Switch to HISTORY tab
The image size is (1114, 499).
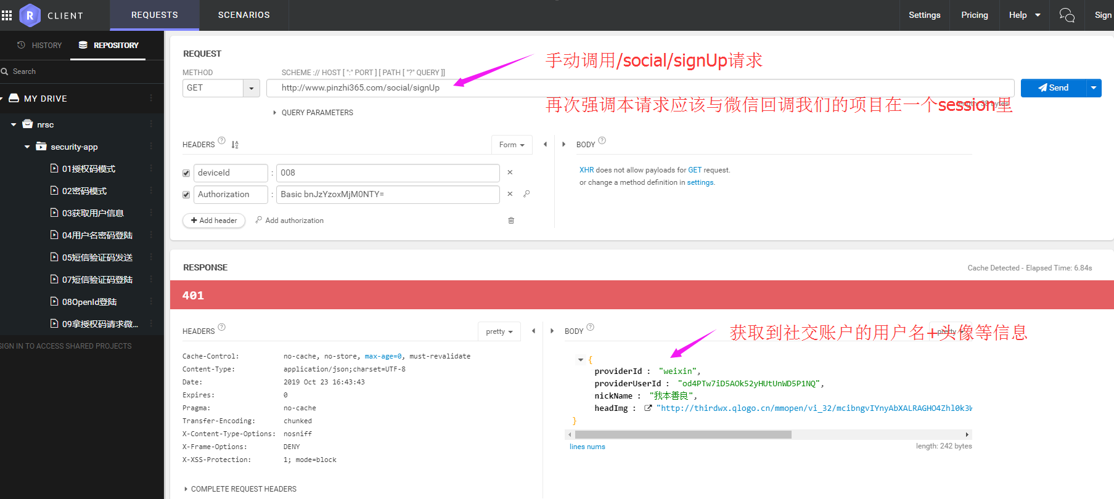[x=39, y=46]
